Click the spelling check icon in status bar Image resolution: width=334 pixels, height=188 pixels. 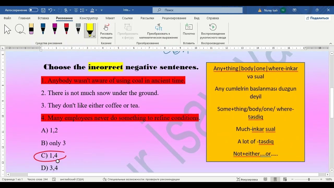54,179
